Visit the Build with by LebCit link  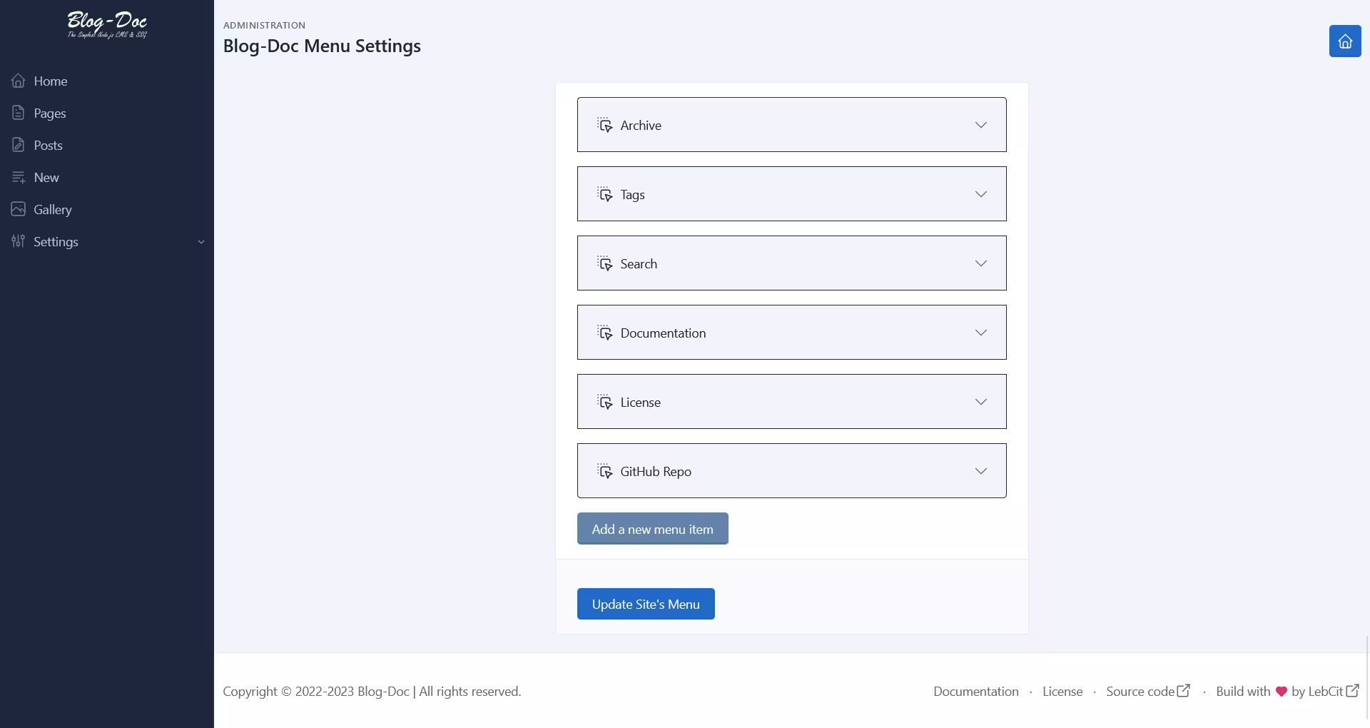[1287, 691]
